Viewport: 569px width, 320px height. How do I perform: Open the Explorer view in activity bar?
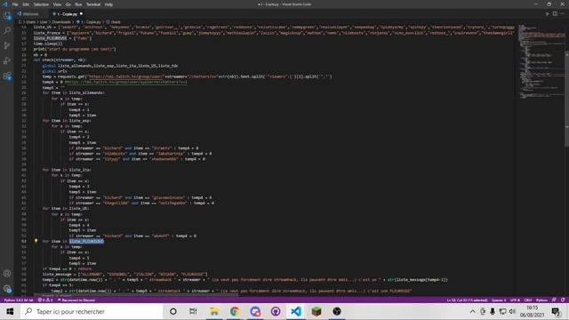(7, 16)
